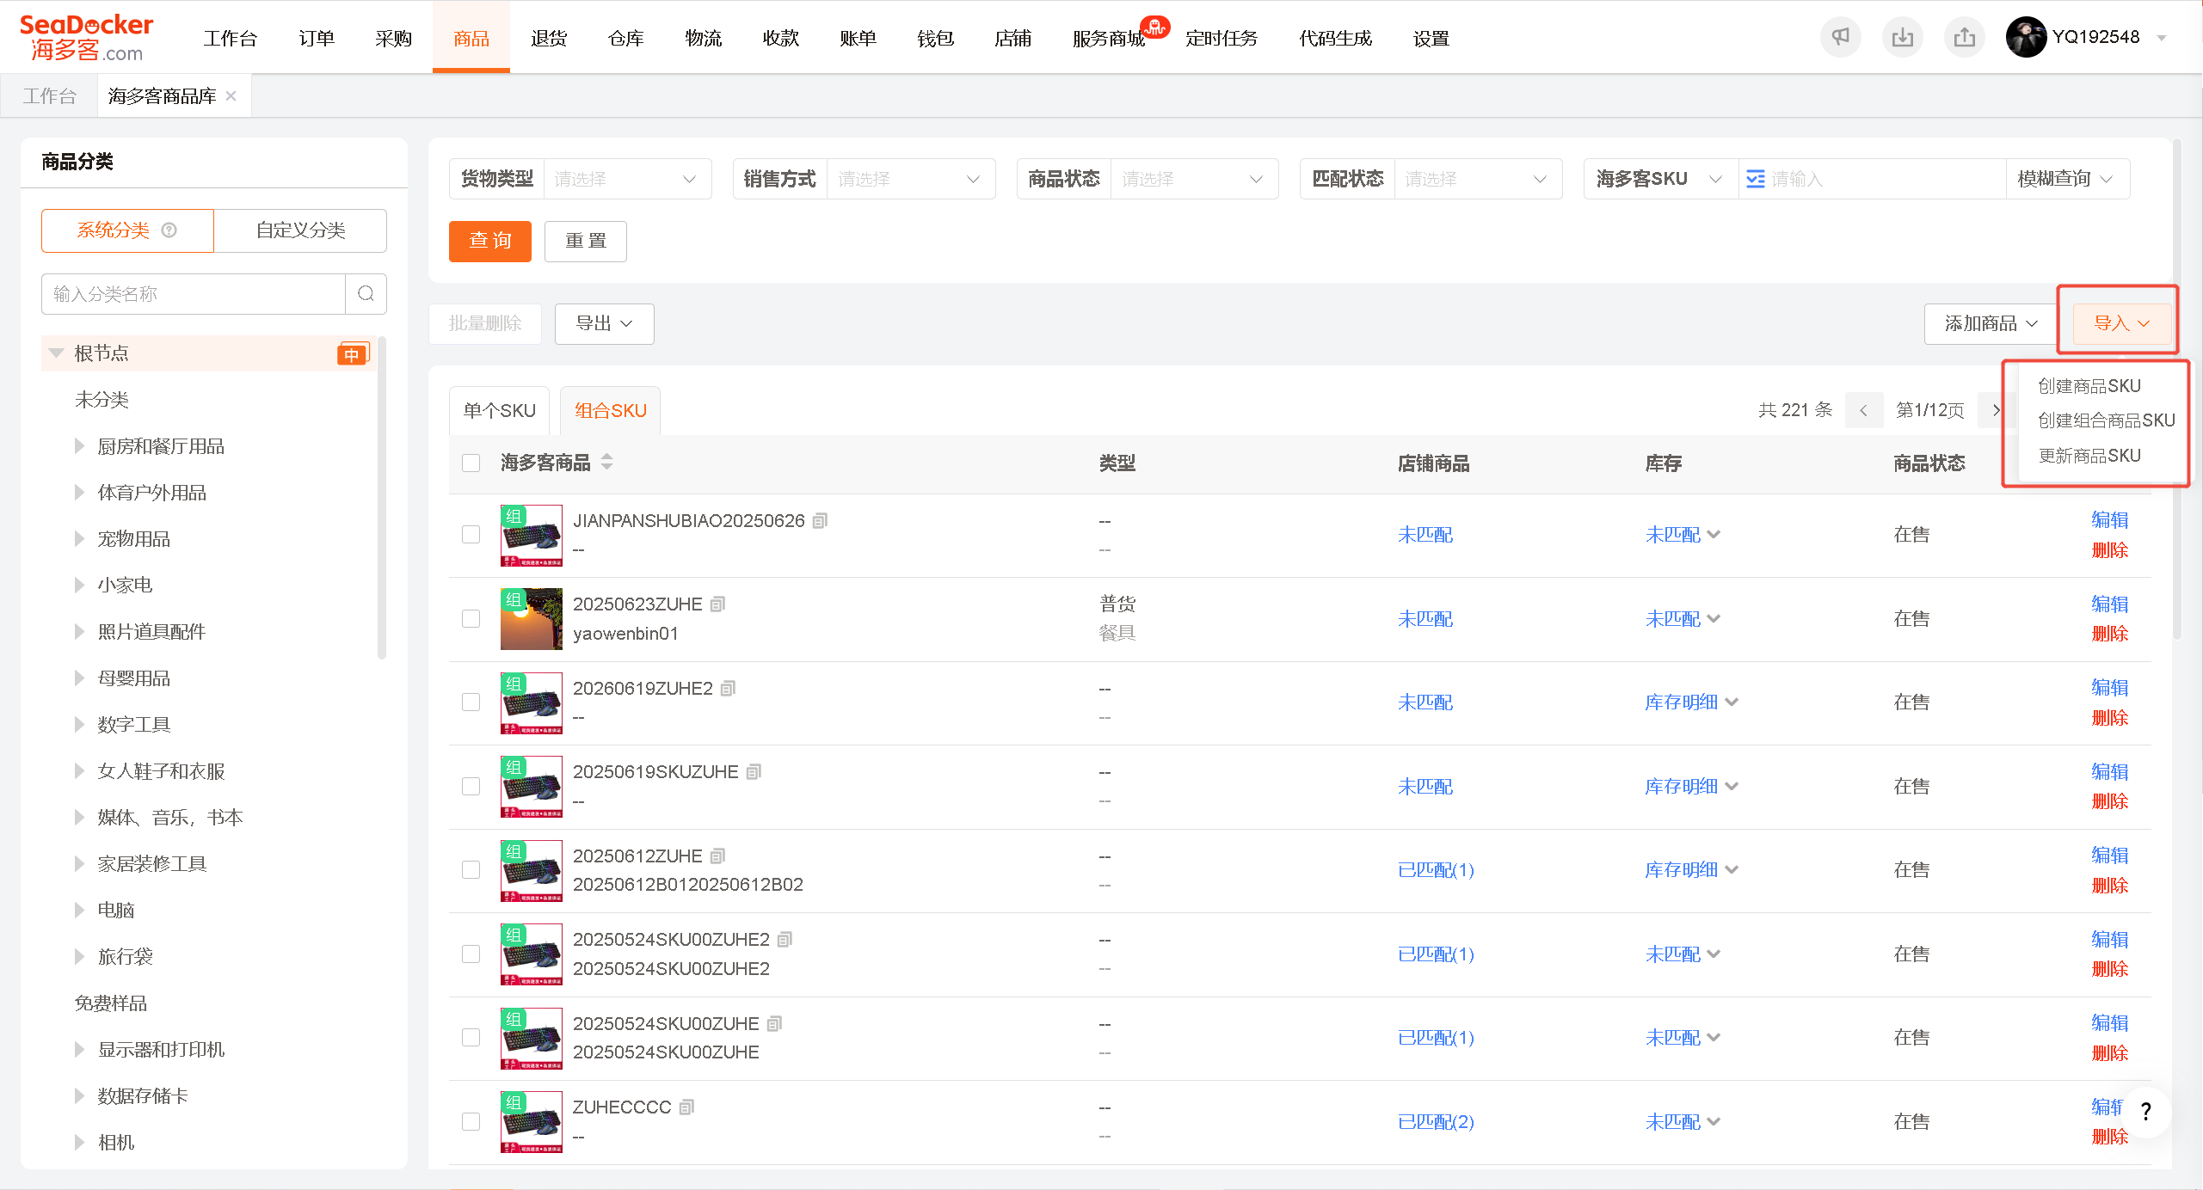Click the orange 查询 button
Viewport: 2203px width, 1190px height.
[x=489, y=241]
